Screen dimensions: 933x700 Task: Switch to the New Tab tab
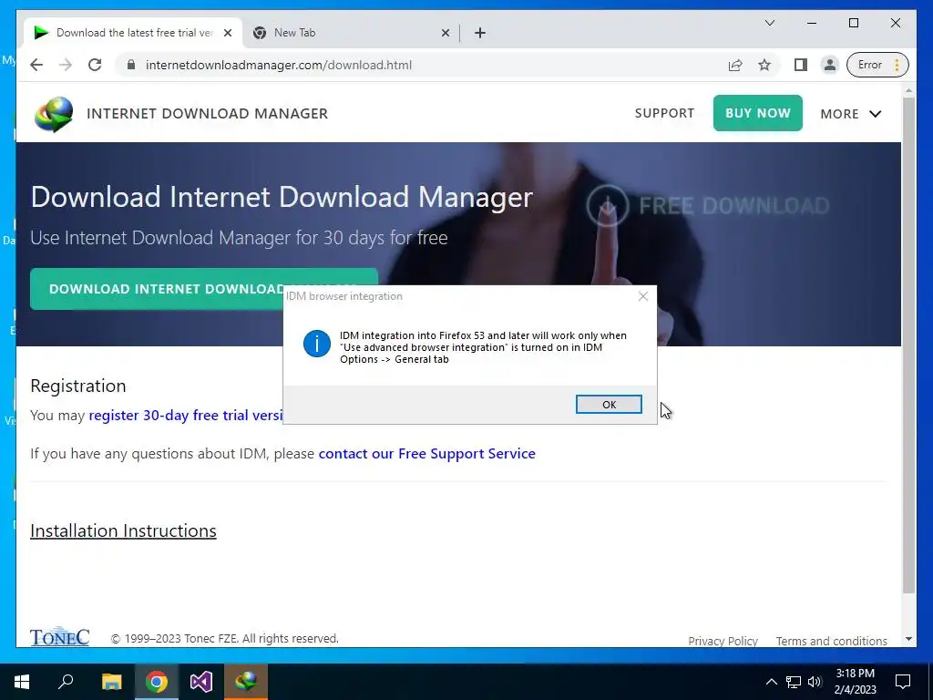(350, 33)
